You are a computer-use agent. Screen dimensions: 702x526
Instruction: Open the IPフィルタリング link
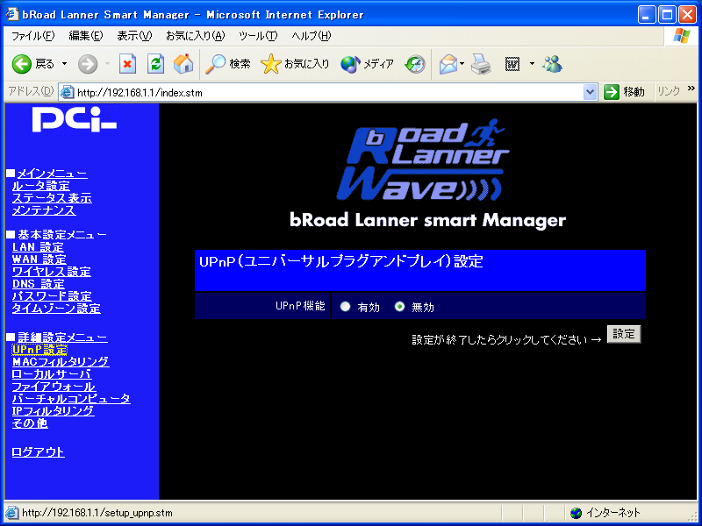[54, 410]
